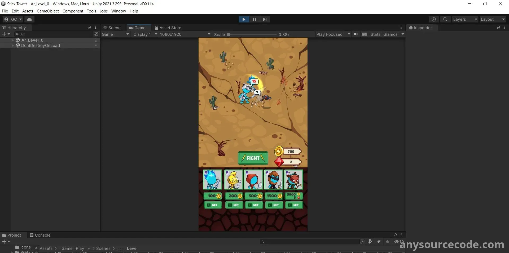Open the GameObject menu
The height and width of the screenshot is (253, 509).
(x=48, y=11)
